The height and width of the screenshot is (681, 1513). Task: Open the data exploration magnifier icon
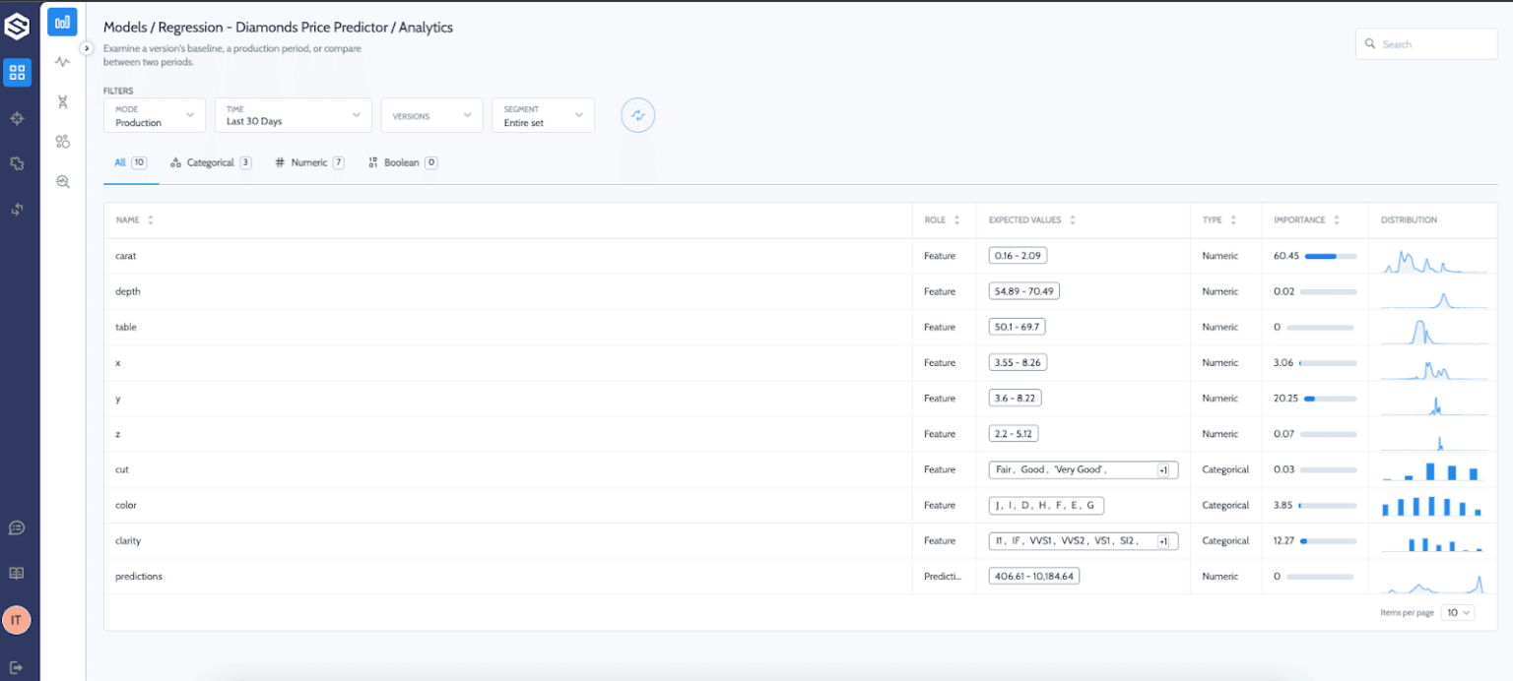(61, 181)
